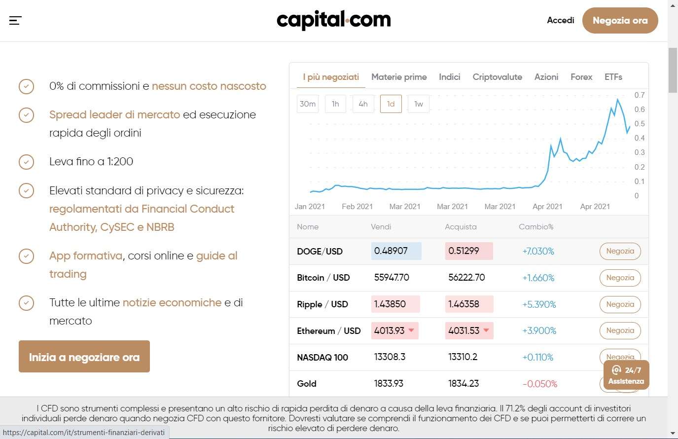Open the hamburger menu icon
Viewport: 678px width, 439px height.
click(15, 20)
